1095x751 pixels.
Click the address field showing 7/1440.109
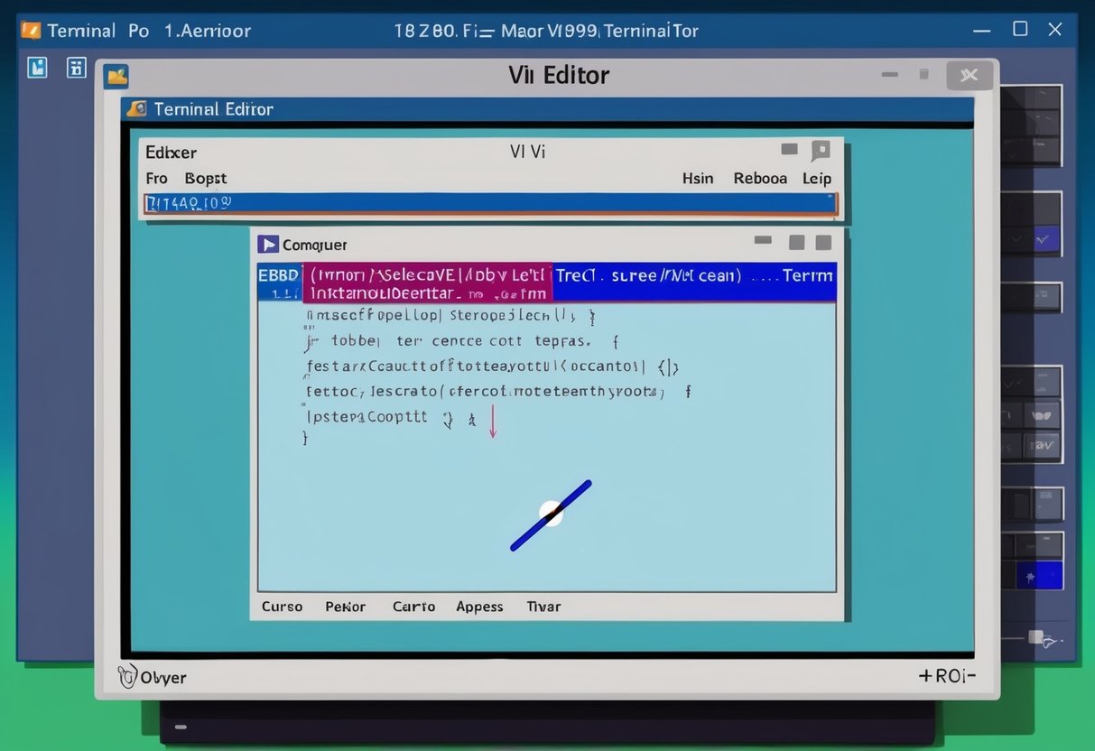click(x=361, y=202)
